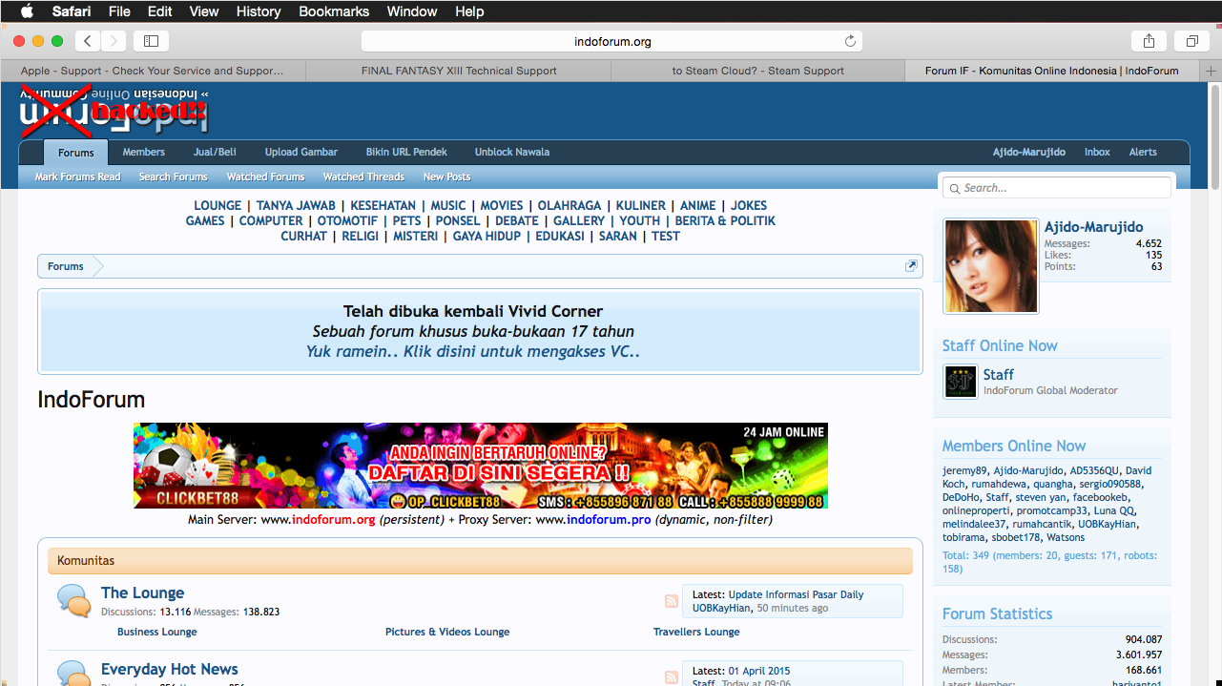Open Unblock Nawala tab

click(x=512, y=152)
